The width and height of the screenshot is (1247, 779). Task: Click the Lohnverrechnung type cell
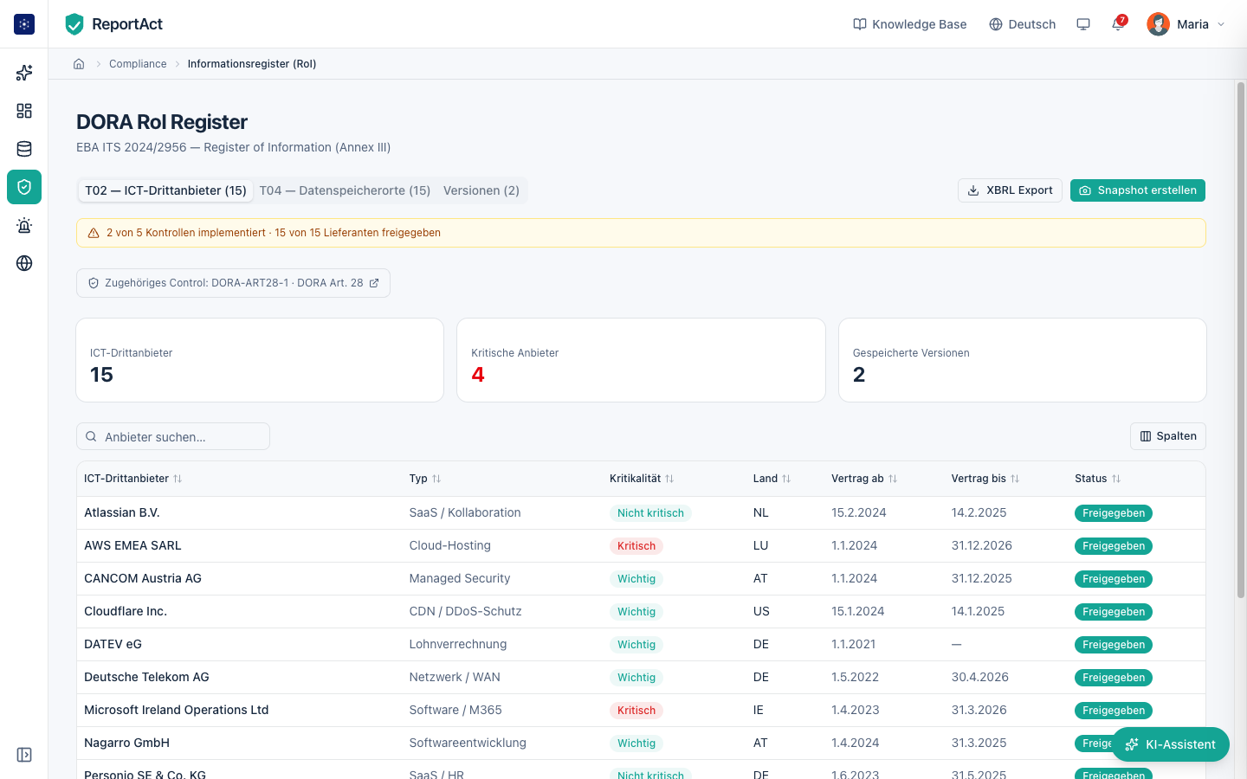point(458,644)
